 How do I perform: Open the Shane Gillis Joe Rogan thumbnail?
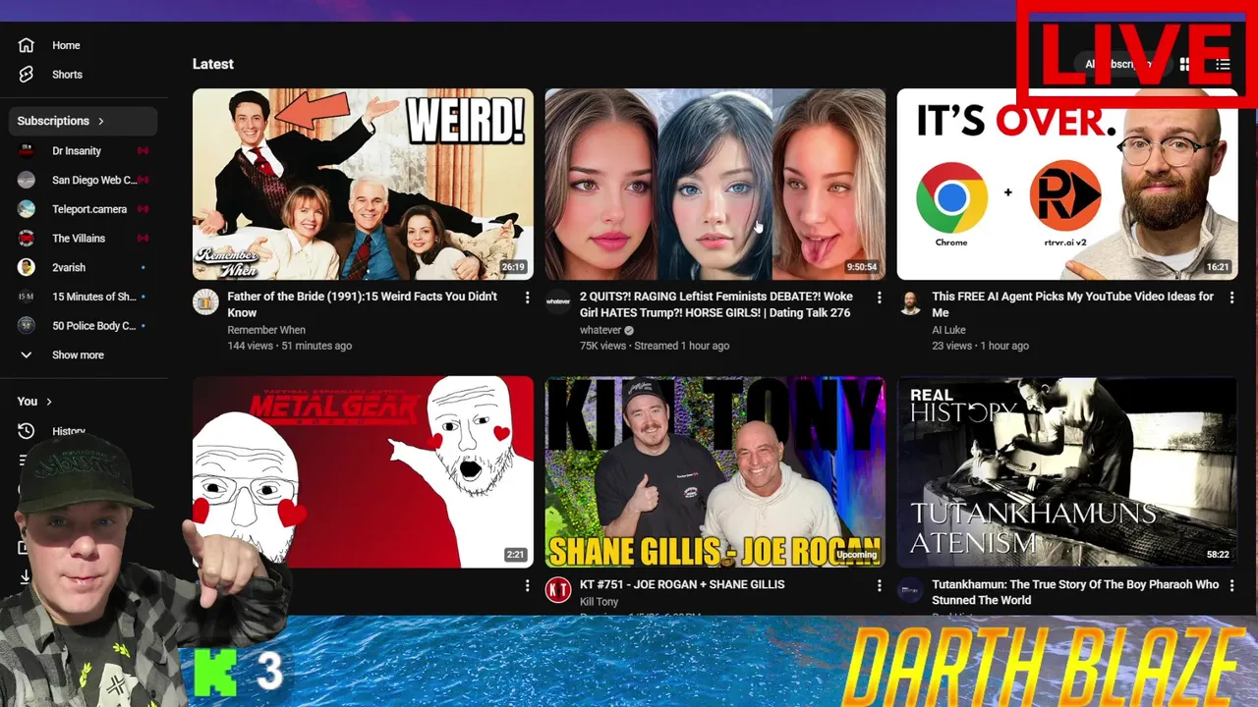click(715, 471)
